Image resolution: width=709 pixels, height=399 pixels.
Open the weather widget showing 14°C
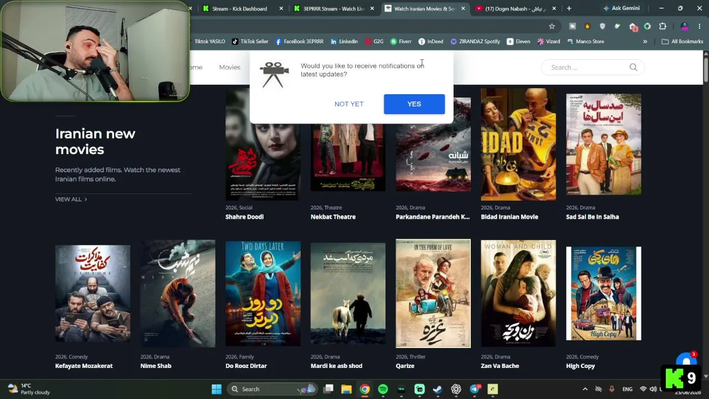[x=29, y=389]
